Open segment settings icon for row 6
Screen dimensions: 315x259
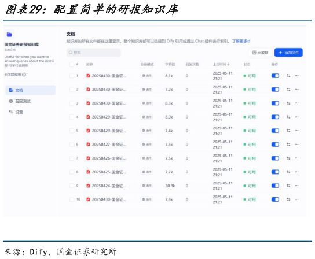[x=288, y=145]
